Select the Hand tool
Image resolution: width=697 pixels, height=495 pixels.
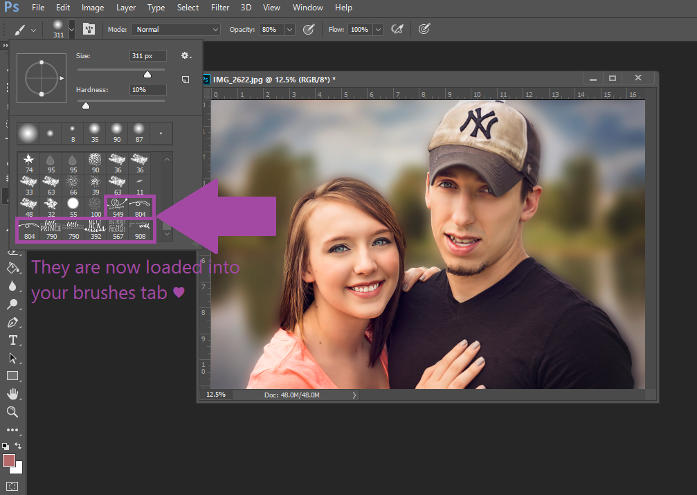coord(12,394)
